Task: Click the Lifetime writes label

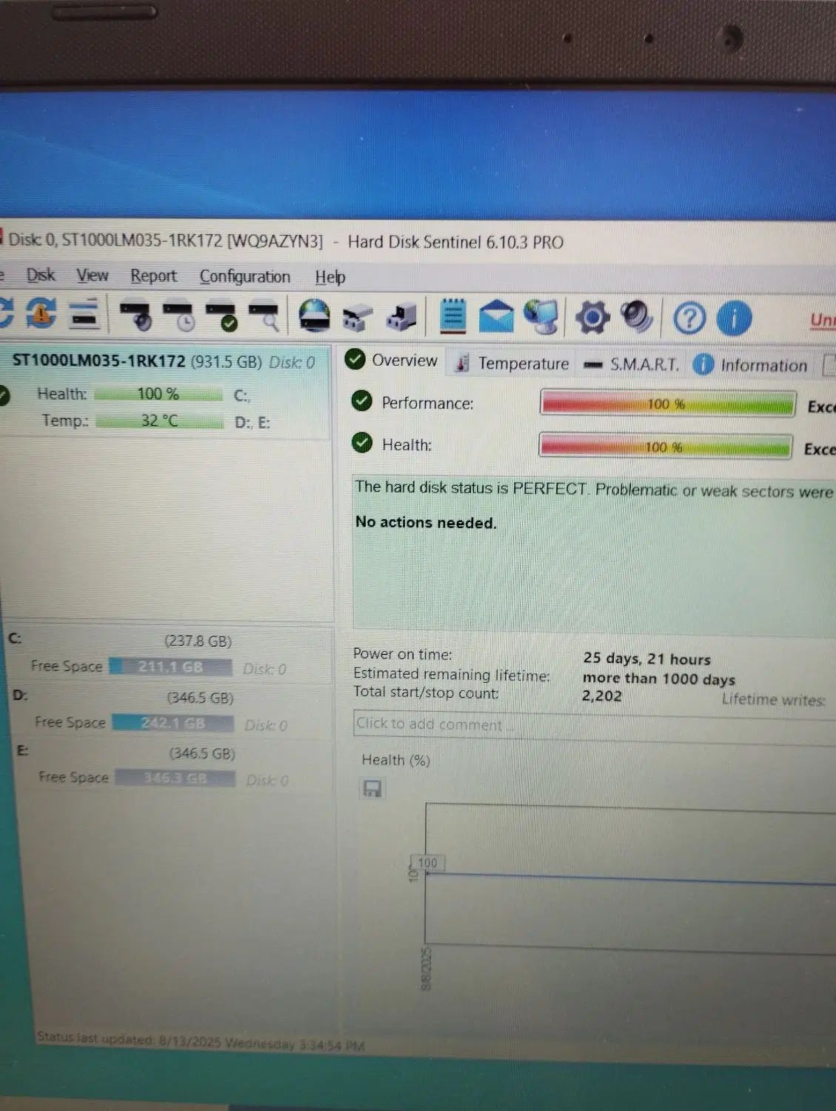Action: pos(773,699)
